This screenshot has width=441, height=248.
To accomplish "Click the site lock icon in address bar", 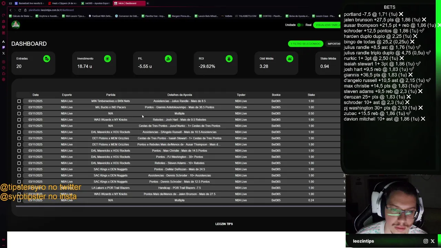I will [x=25, y=10].
